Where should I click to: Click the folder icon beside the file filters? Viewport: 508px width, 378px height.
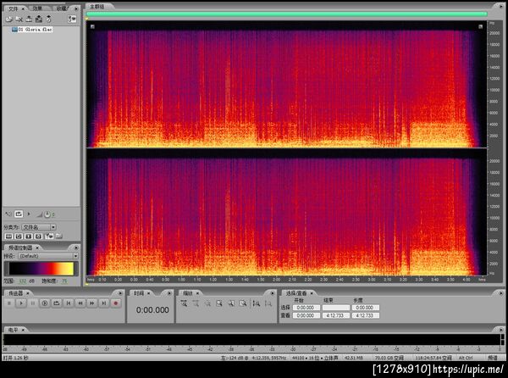(58, 236)
